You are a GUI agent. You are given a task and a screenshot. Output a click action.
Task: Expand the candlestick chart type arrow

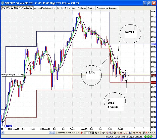[x=83, y=133]
